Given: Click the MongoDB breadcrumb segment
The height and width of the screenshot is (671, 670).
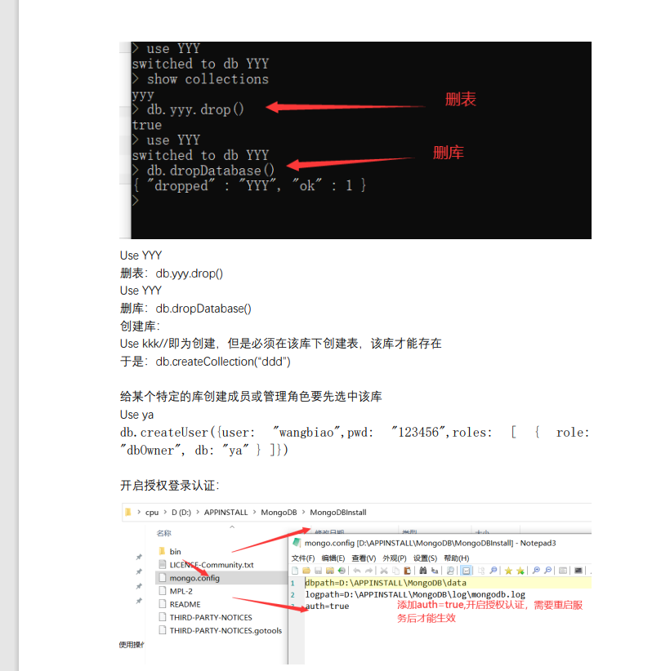Looking at the screenshot, I should pos(279,513).
